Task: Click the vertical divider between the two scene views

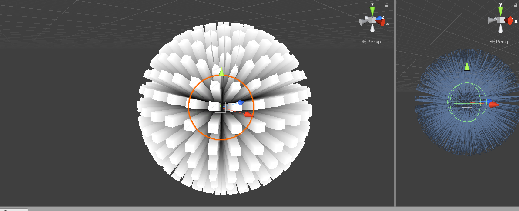Action: coord(395,104)
